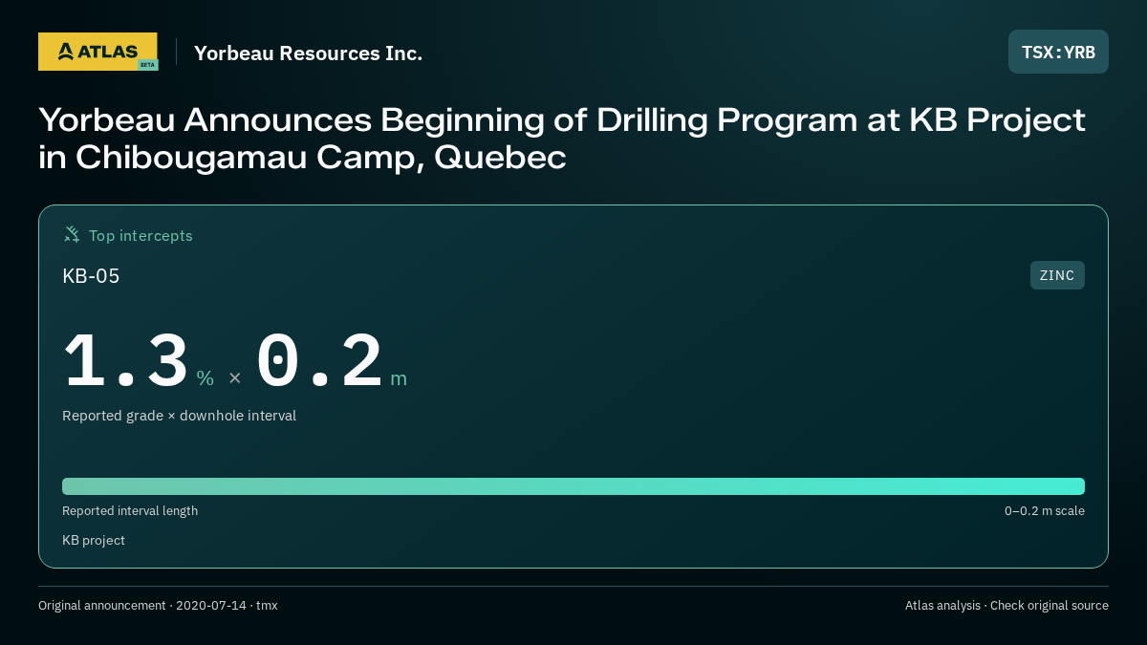Image resolution: width=1147 pixels, height=645 pixels.
Task: Select the KB-05 hole identifier
Action: tap(91, 276)
